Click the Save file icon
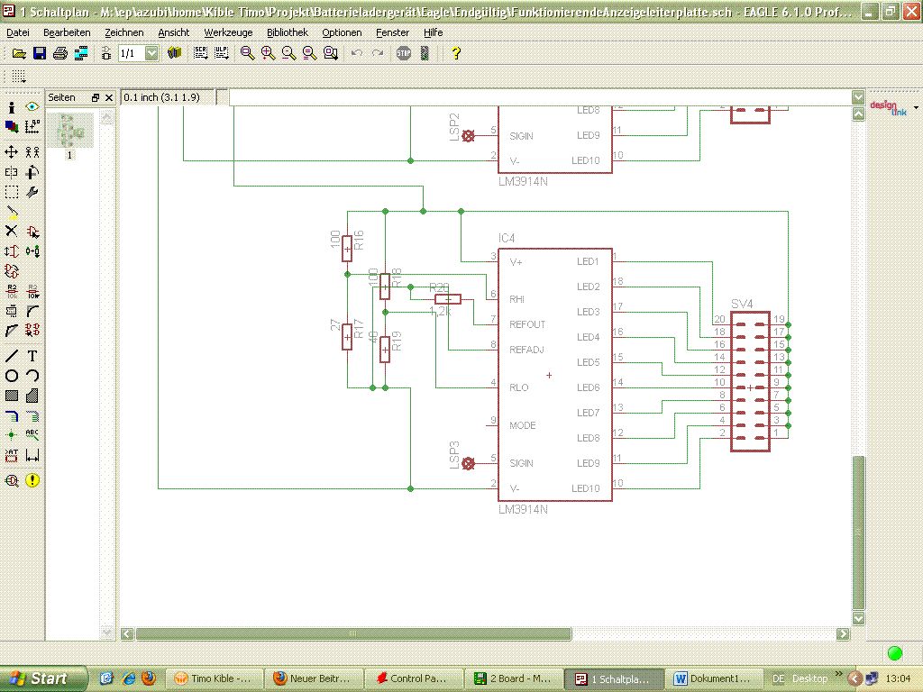923x692 pixels. click(40, 53)
